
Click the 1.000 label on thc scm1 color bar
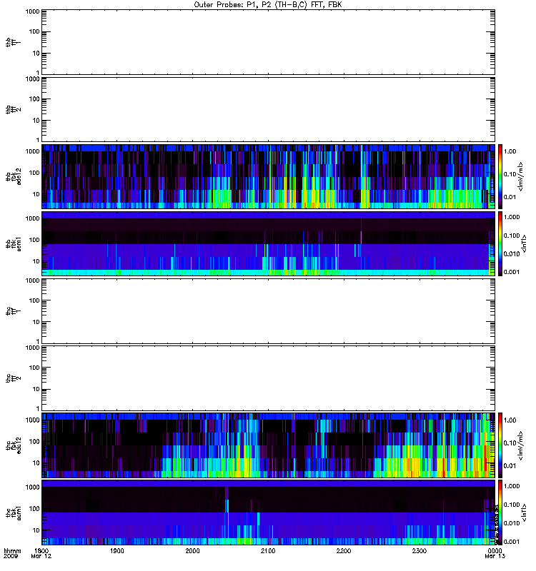pyautogui.click(x=512, y=486)
